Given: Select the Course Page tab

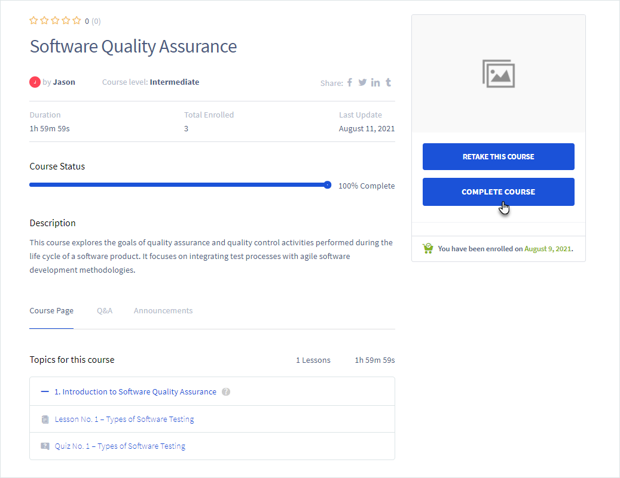Looking at the screenshot, I should click(x=51, y=311).
